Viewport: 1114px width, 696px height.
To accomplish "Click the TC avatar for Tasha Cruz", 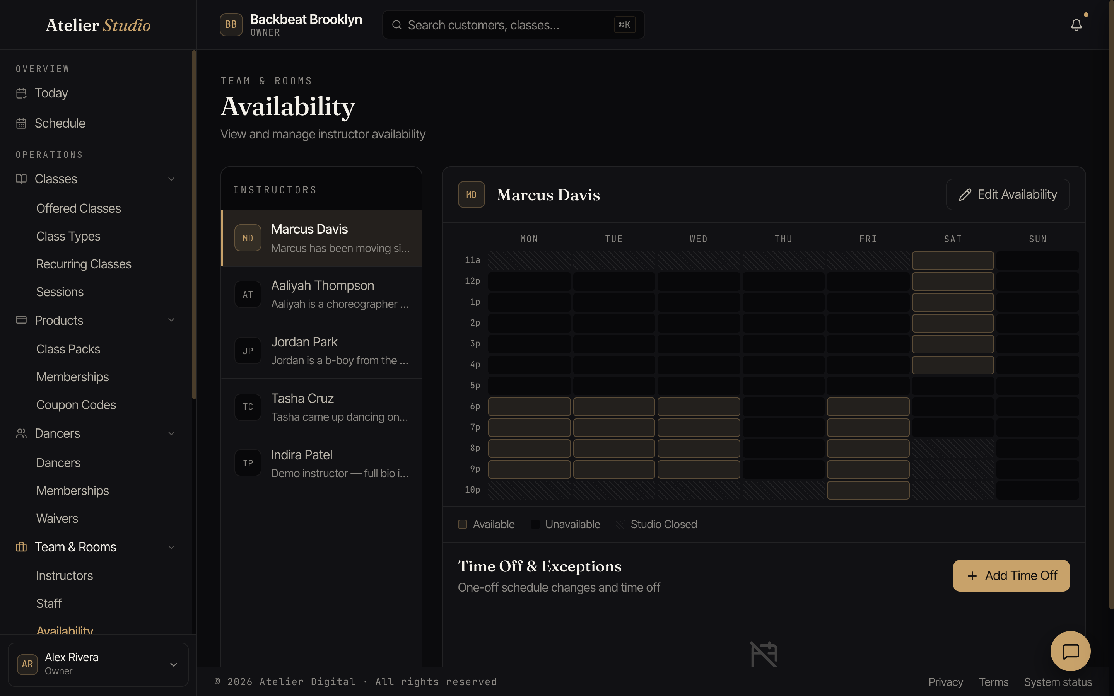I will tap(248, 407).
